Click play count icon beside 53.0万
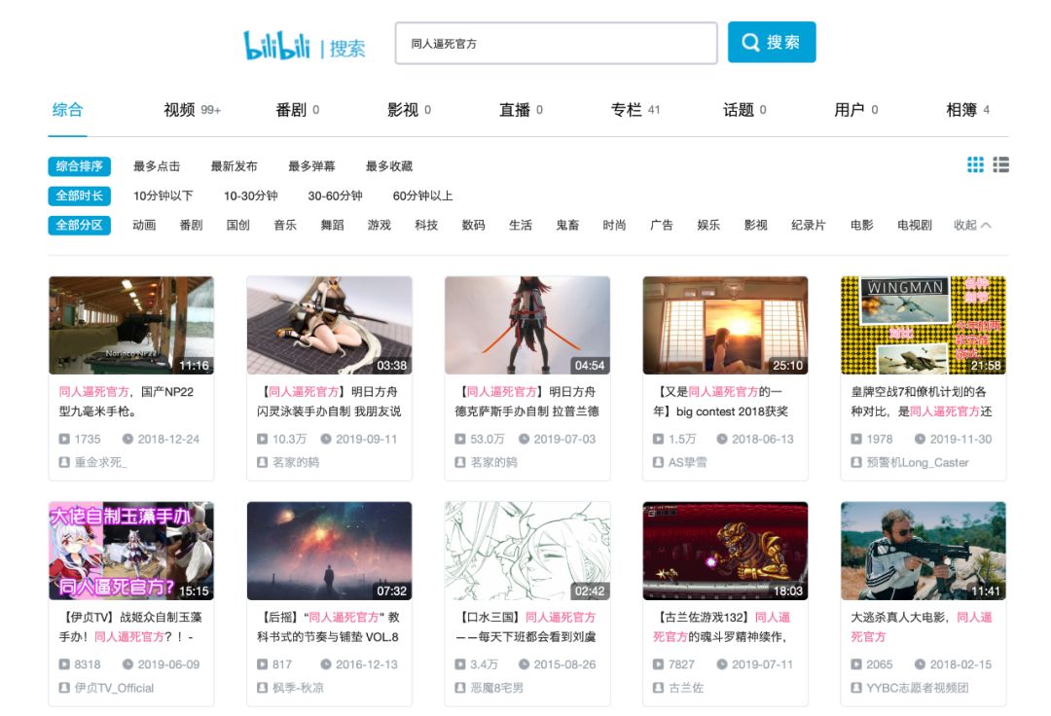Viewport: 1051px width, 716px height. click(460, 439)
